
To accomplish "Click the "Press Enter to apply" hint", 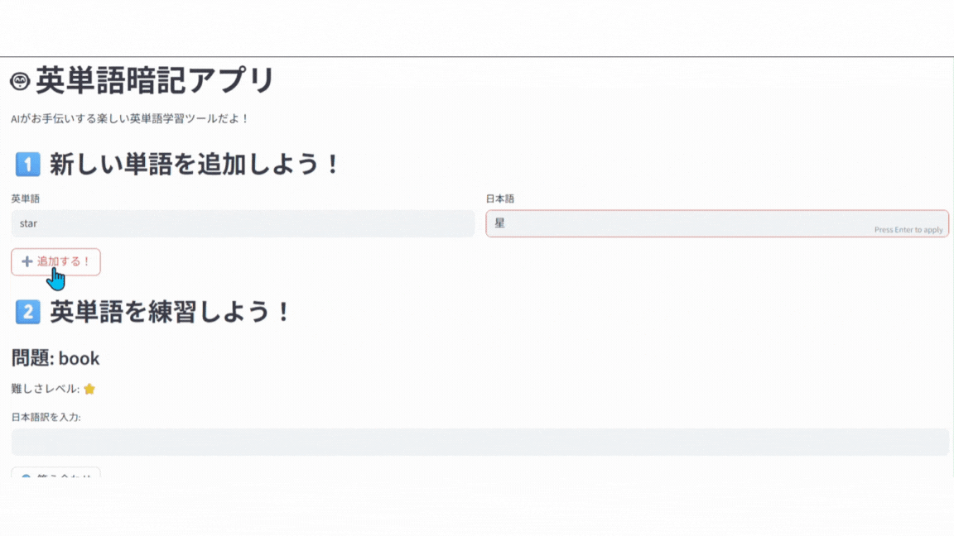I will pos(908,230).
